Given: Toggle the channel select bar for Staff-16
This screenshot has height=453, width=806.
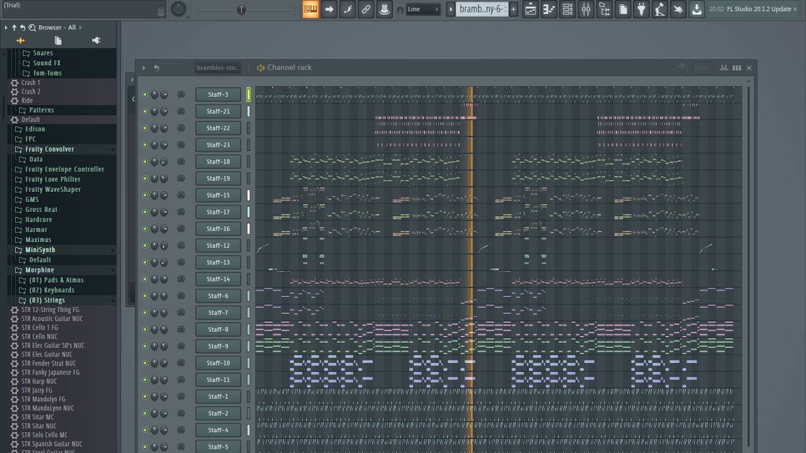Looking at the screenshot, I should [x=248, y=228].
